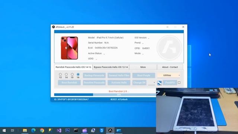Viewport: 238px width, 134px height.
Task: Select the iOS 14 radio button
Action: [x=66, y=74]
